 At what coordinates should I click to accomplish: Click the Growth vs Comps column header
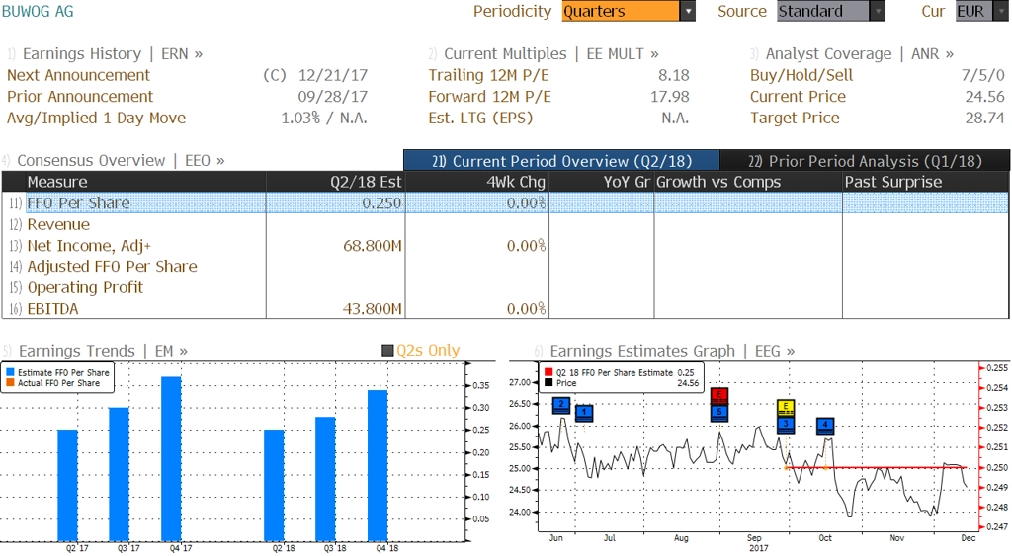[748, 182]
